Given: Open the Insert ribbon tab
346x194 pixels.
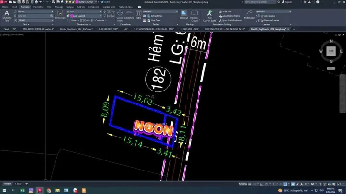Looking at the screenshot, I should [x=14, y=7].
